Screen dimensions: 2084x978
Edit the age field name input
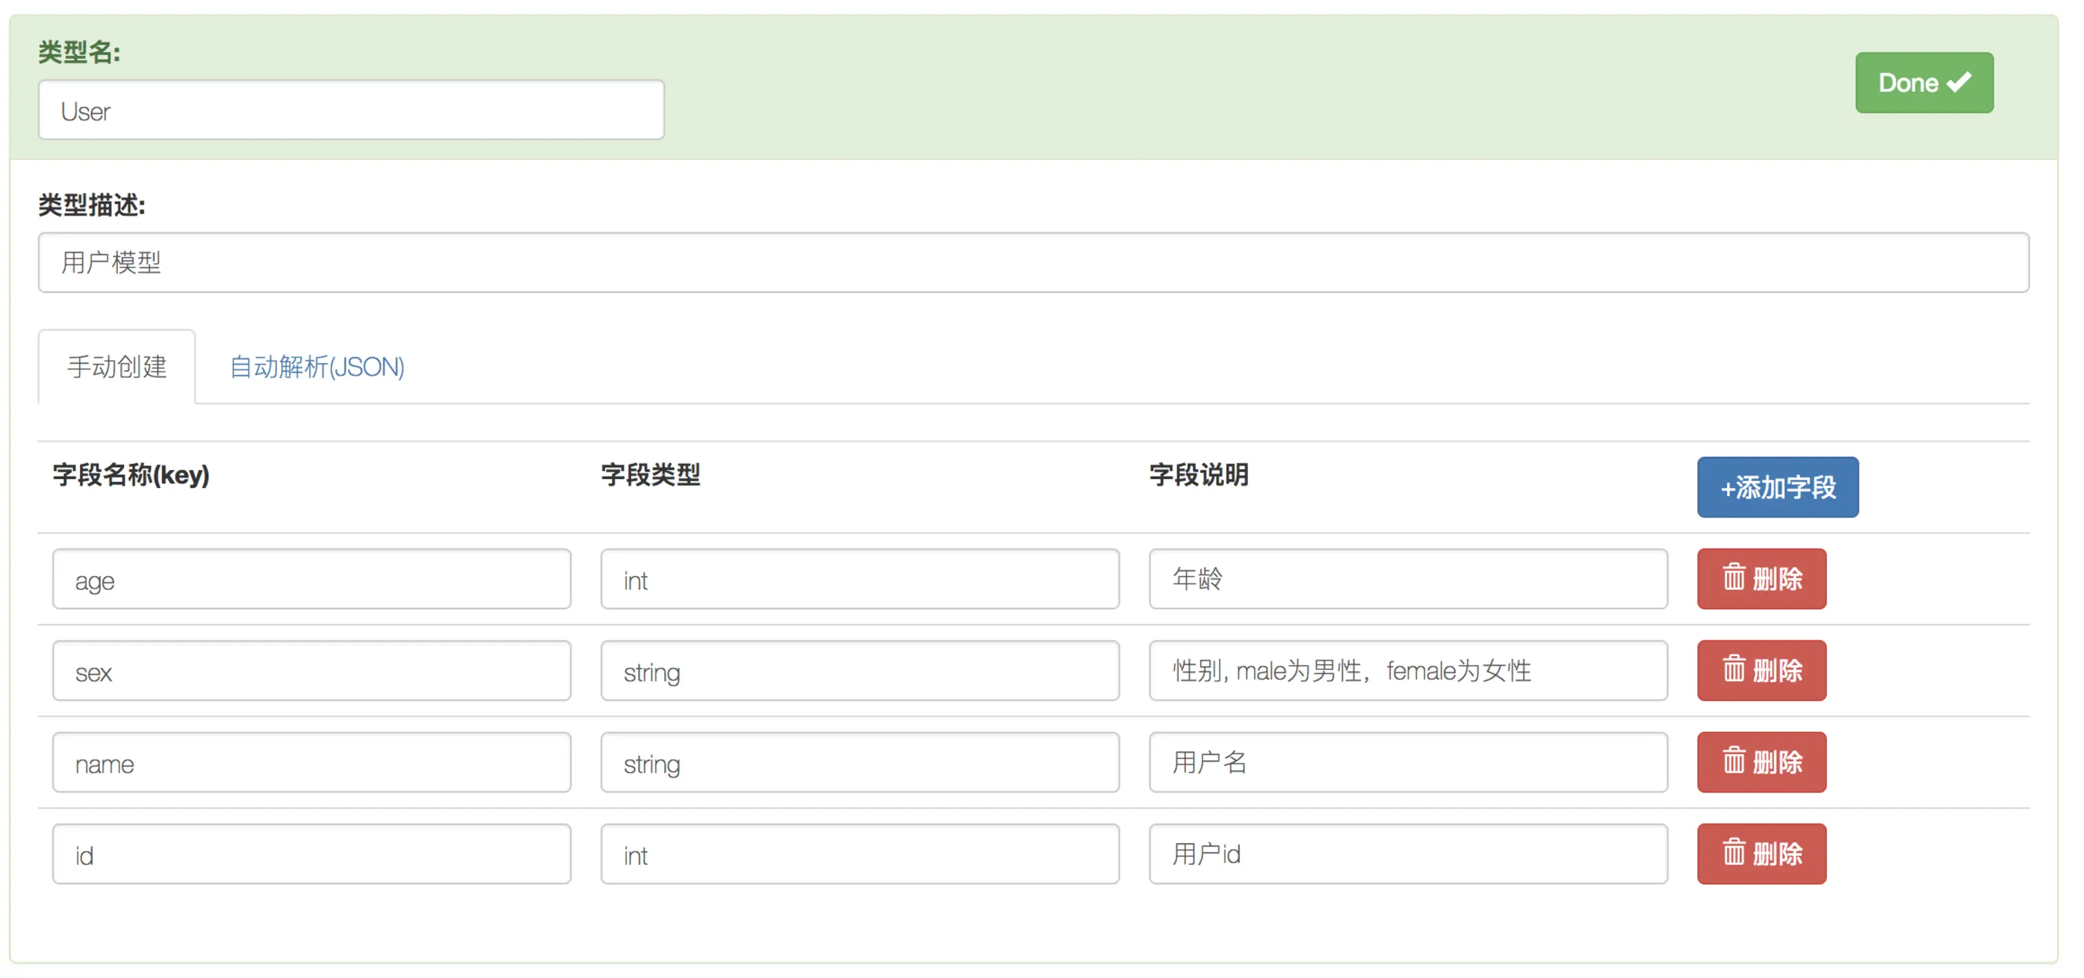tap(311, 579)
